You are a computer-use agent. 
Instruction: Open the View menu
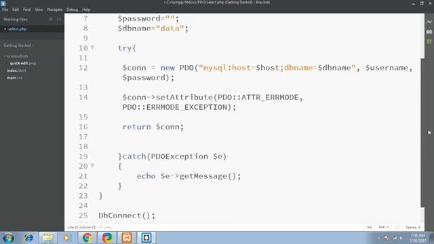pyautogui.click(x=39, y=9)
